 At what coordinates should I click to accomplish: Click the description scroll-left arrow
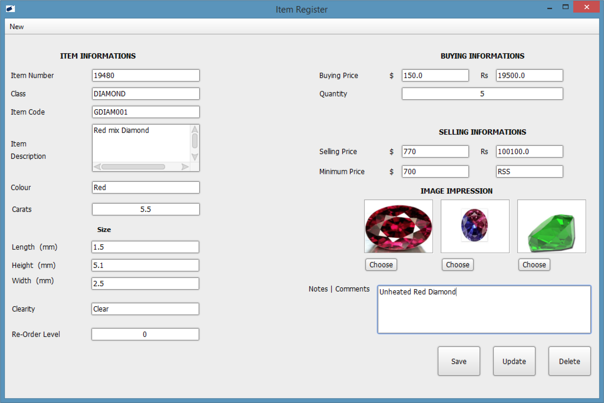(97, 167)
